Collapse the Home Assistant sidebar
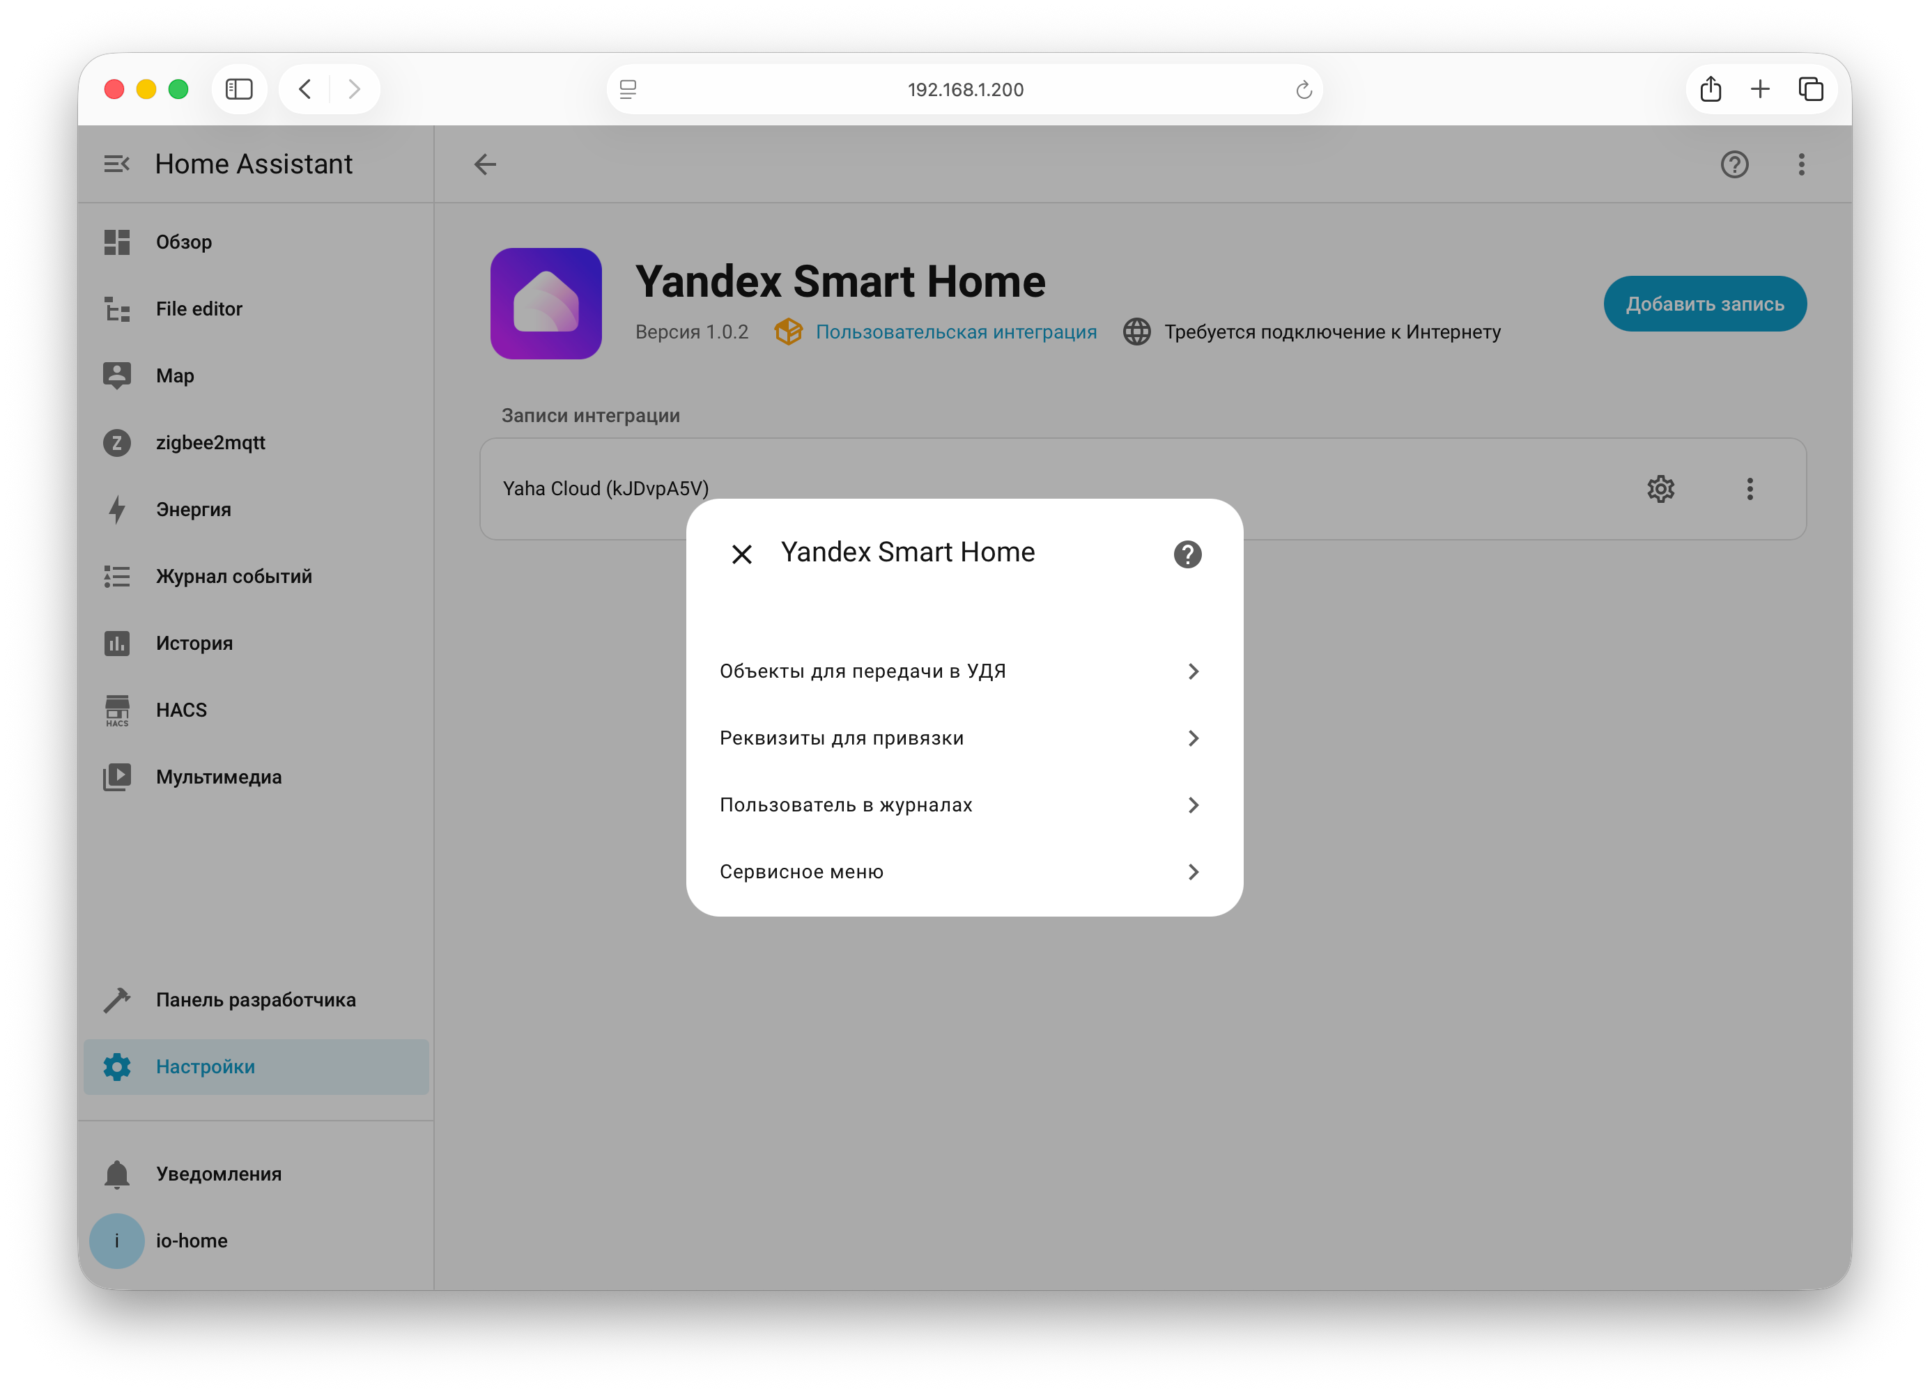 tap(116, 163)
